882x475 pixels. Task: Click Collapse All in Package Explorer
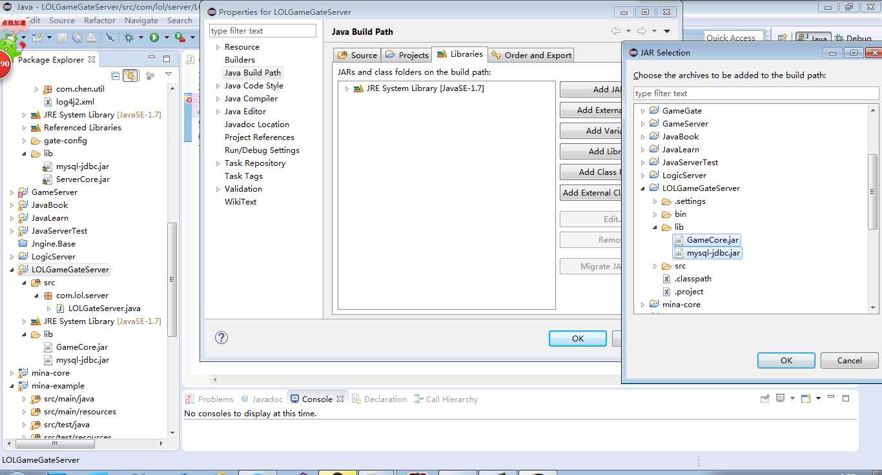[116, 76]
